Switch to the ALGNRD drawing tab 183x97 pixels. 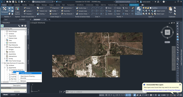(22, 20)
